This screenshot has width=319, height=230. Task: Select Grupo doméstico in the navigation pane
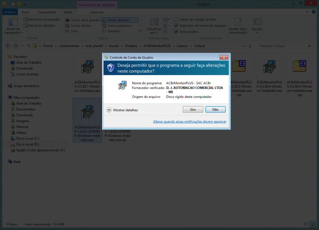(26, 86)
